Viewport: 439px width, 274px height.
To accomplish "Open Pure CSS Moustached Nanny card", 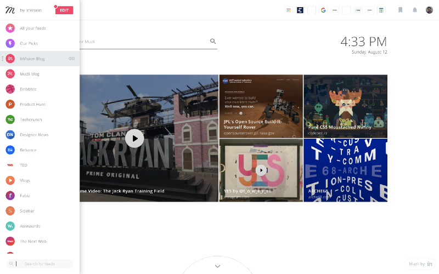I will tap(346, 106).
